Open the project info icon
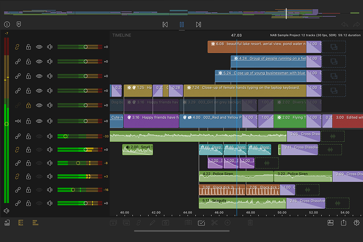The image size is (363, 242). (x=7, y=25)
